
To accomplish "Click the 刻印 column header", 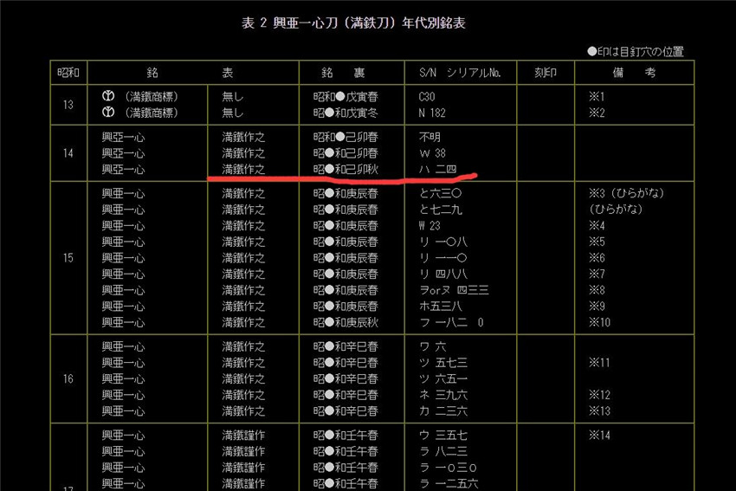I will (546, 73).
